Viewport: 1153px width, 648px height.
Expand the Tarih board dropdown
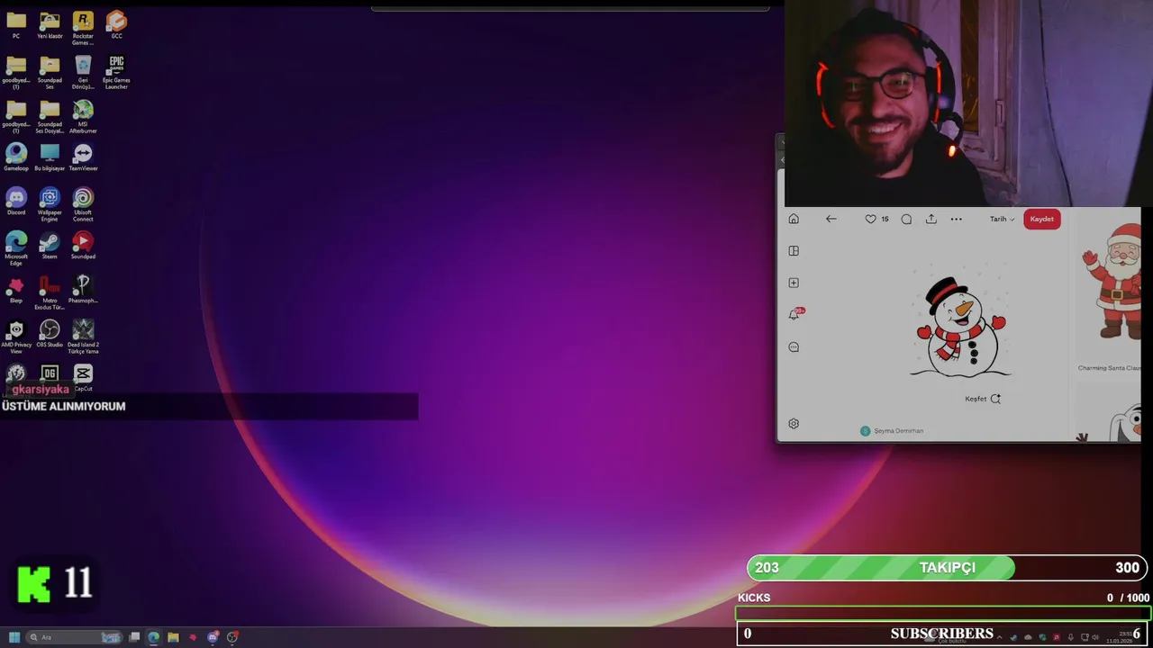click(1003, 219)
